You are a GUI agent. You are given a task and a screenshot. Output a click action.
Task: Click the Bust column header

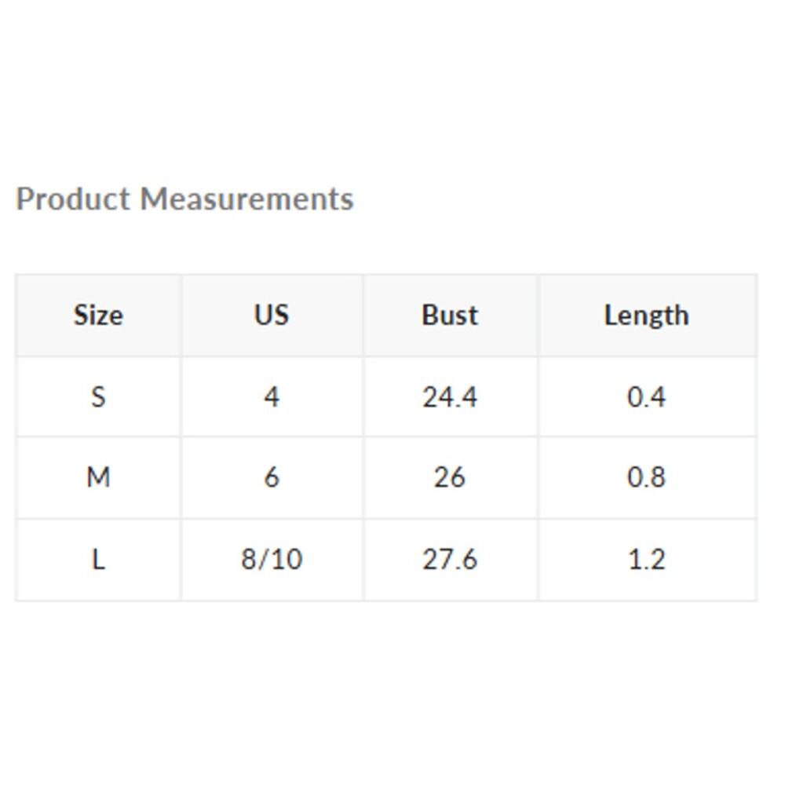pyautogui.click(x=450, y=316)
